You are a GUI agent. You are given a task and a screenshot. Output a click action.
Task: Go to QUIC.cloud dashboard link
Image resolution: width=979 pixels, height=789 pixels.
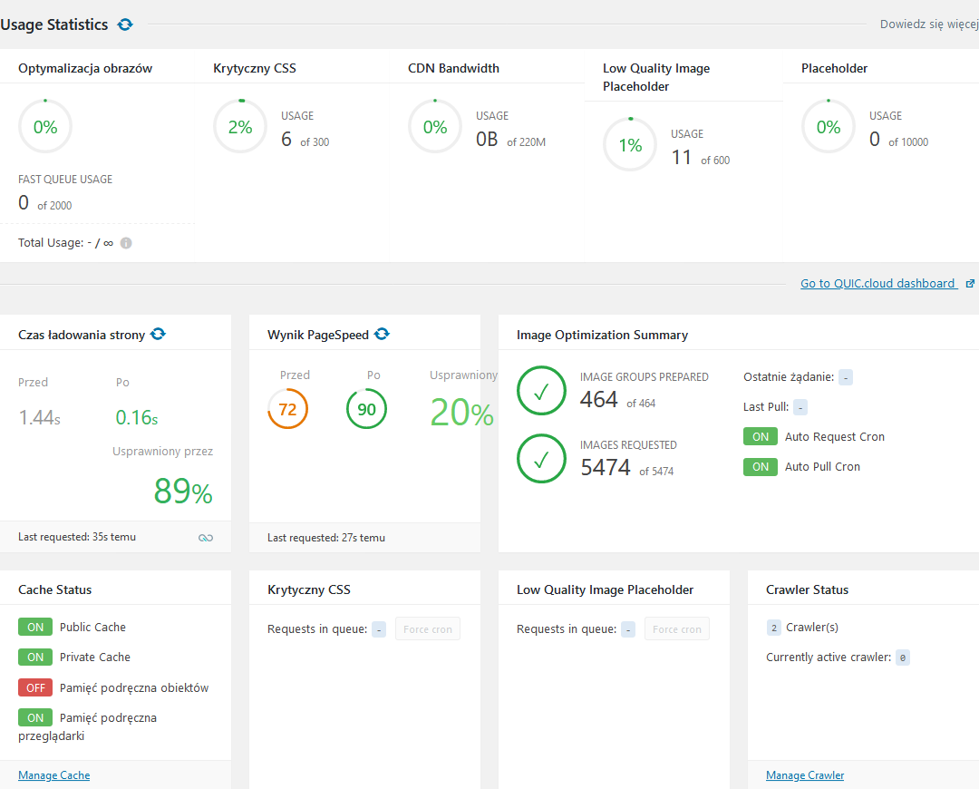877,284
